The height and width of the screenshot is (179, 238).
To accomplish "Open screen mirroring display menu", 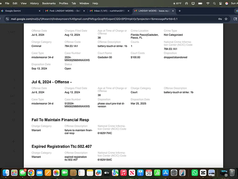I will point(193,3).
